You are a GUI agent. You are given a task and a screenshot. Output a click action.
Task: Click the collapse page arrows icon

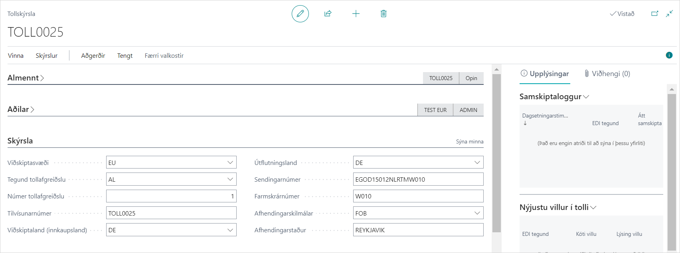(669, 14)
